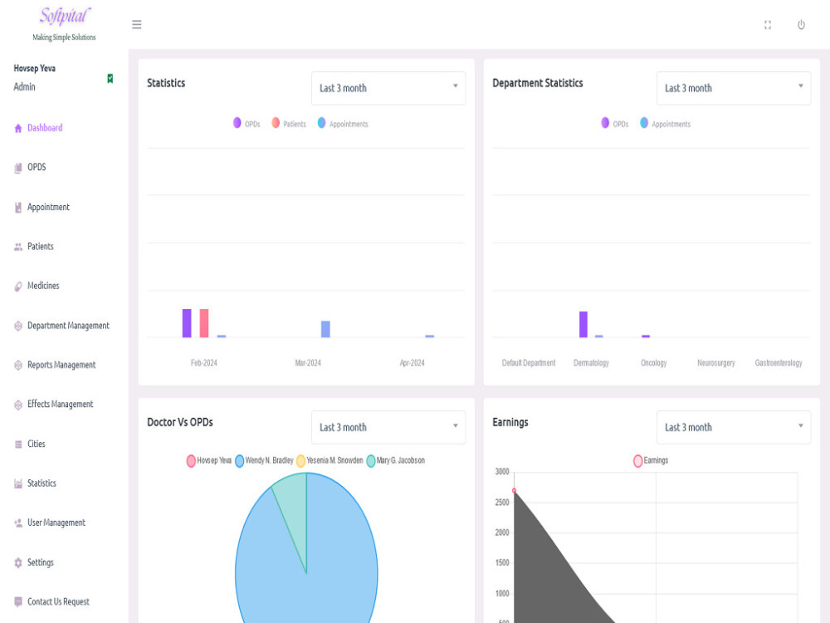
Task: Click the User Management icon
Action: 18,522
